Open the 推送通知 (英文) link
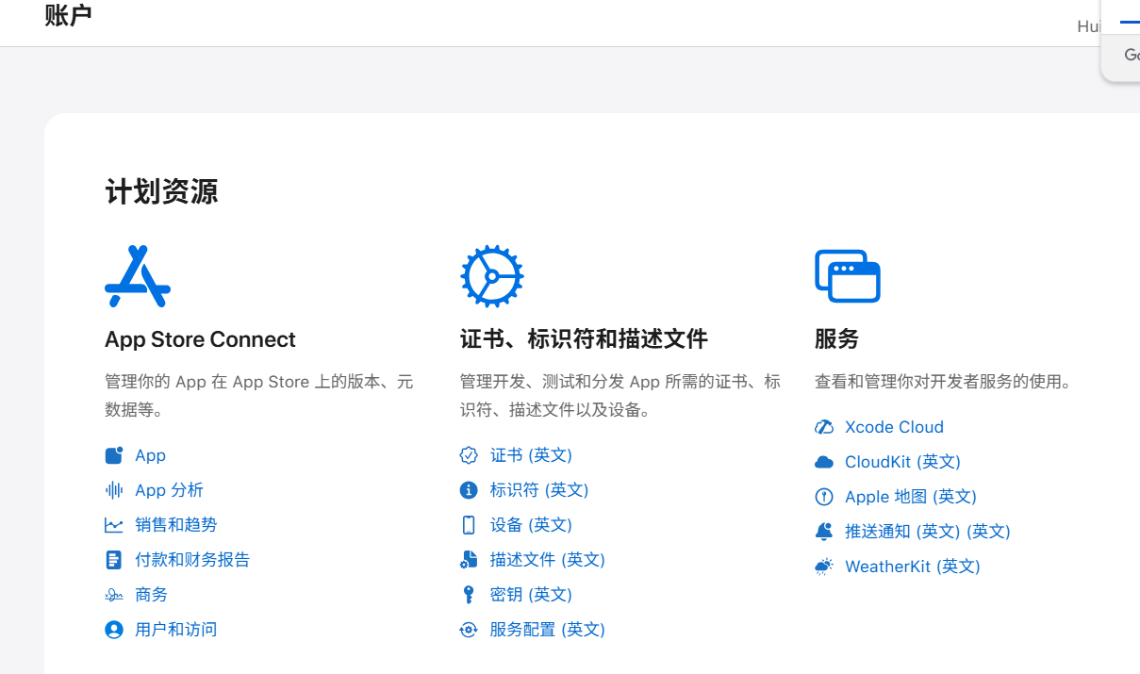1140x674 pixels. tap(928, 532)
